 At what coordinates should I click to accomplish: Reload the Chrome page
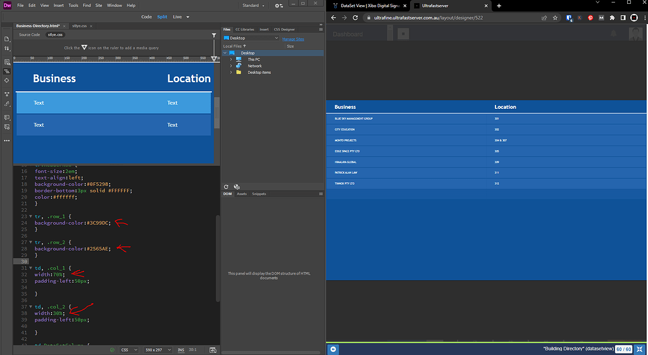coord(355,18)
